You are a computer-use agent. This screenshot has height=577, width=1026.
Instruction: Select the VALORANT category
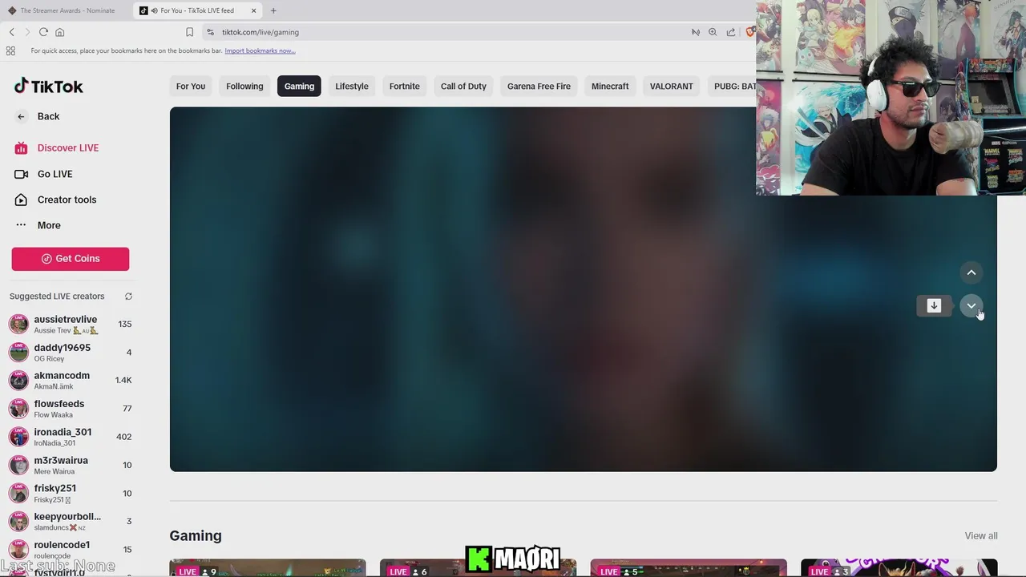coord(671,86)
